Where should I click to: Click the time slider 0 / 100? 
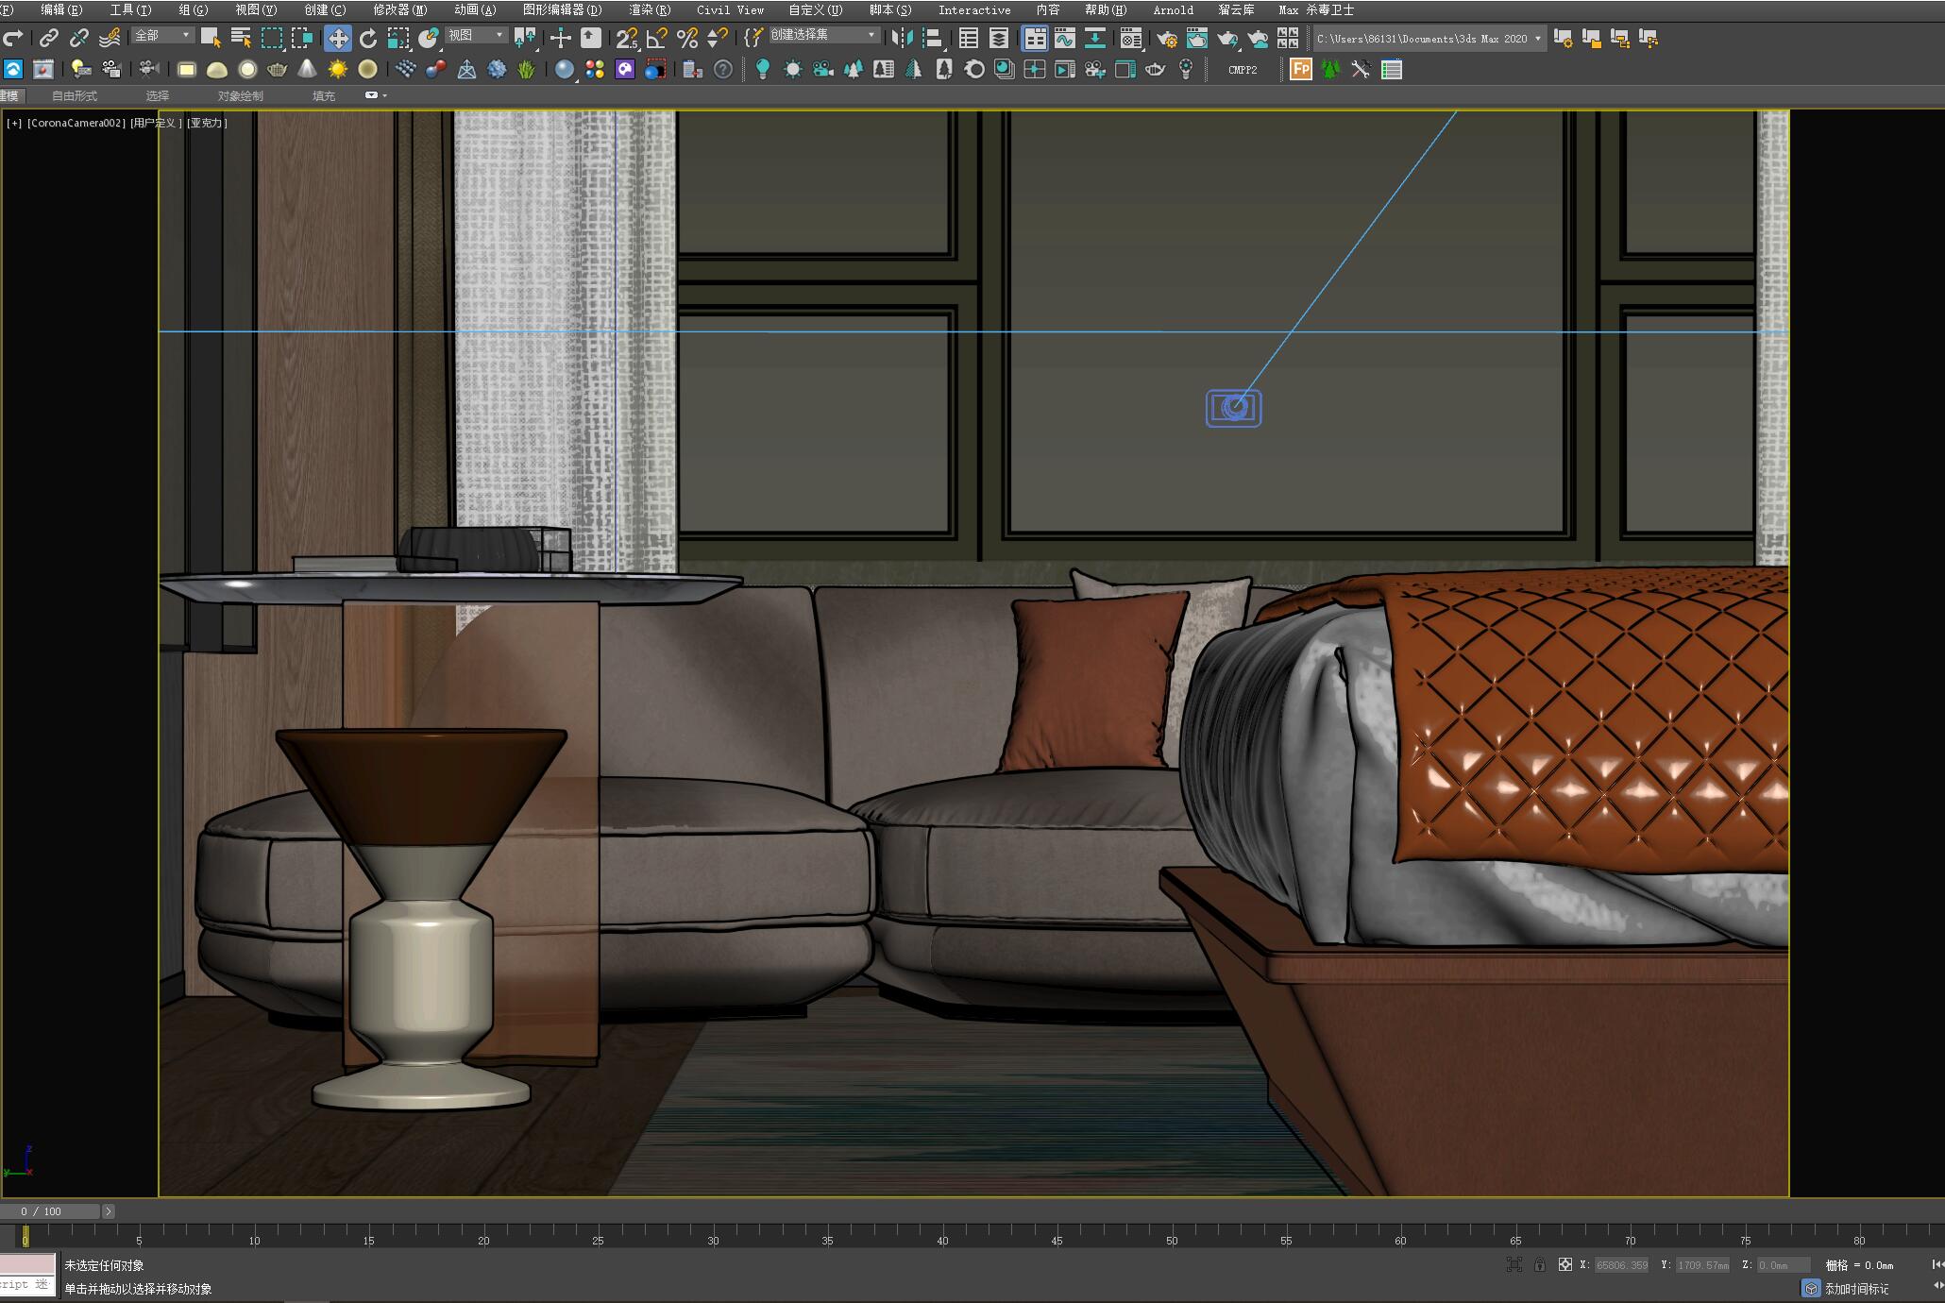pos(49,1210)
